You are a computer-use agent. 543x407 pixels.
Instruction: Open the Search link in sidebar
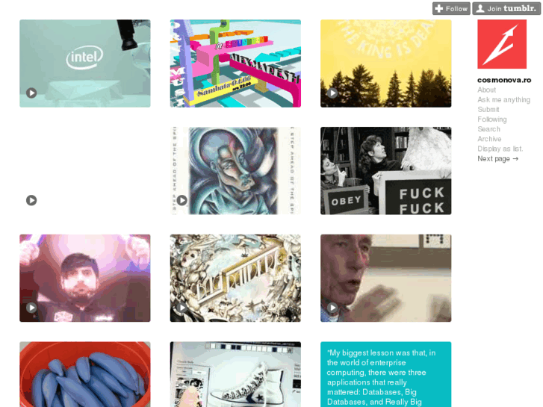click(x=488, y=129)
